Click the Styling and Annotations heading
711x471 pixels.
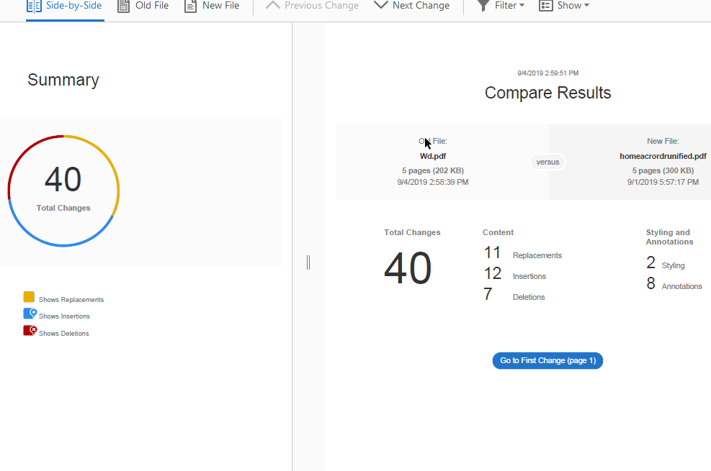(x=669, y=237)
